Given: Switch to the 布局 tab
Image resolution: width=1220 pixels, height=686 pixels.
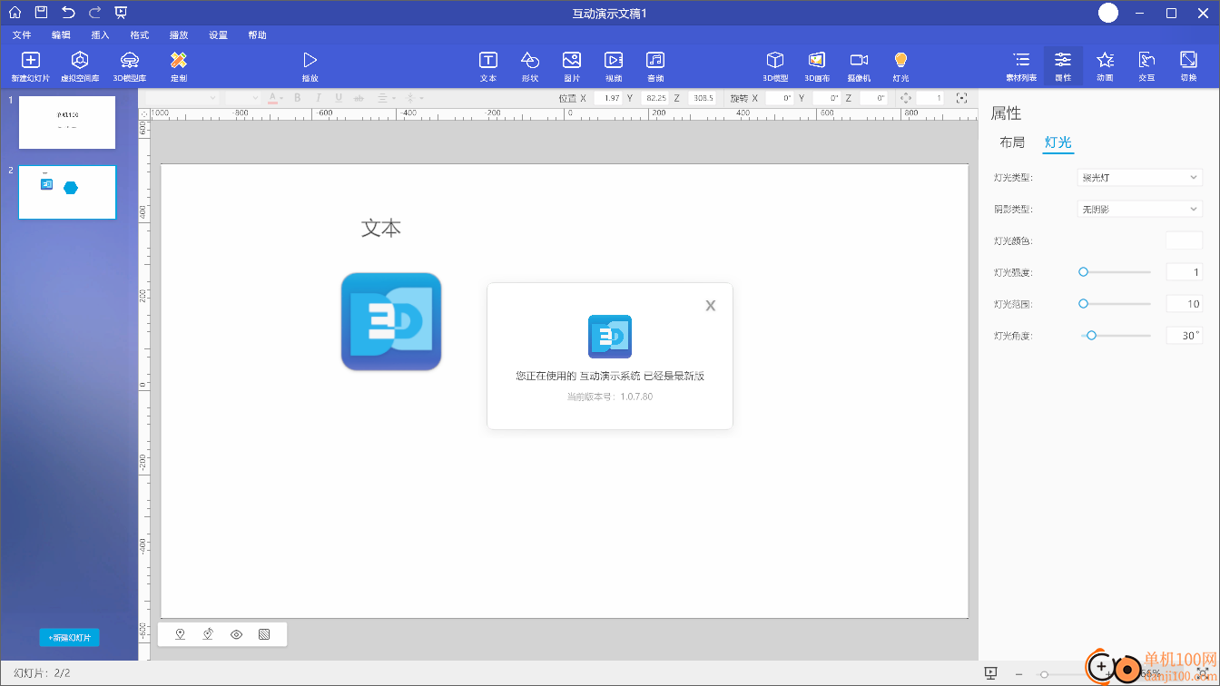Looking at the screenshot, I should 1012,142.
